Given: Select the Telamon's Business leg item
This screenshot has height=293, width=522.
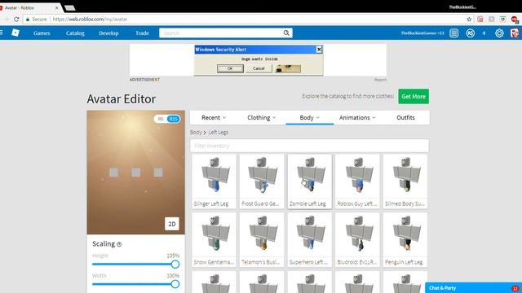Looking at the screenshot, I should pos(262,240).
